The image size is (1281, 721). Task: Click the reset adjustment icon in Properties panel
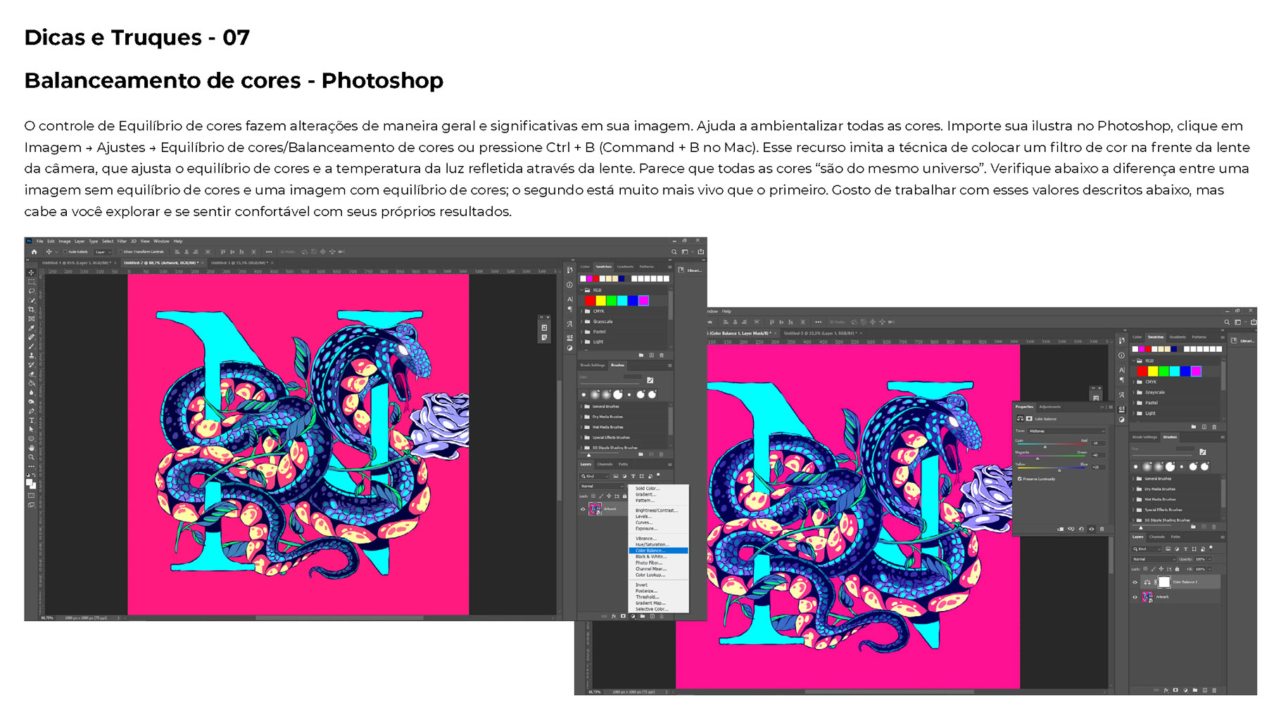click(x=1081, y=529)
